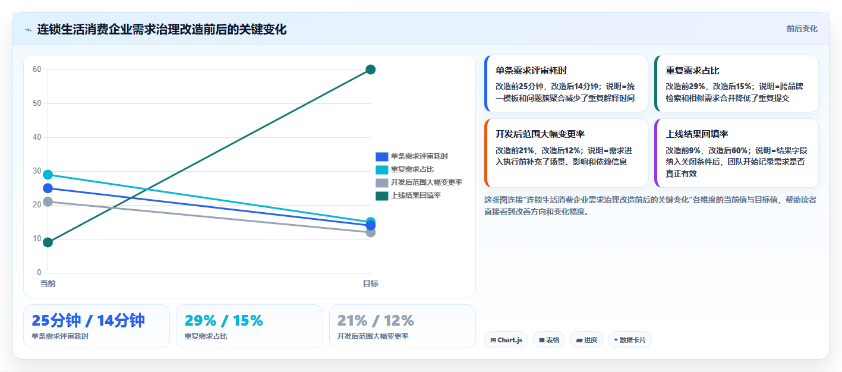Click legend text 单条需求评审耗时
This screenshot has width=842, height=372.
(419, 156)
